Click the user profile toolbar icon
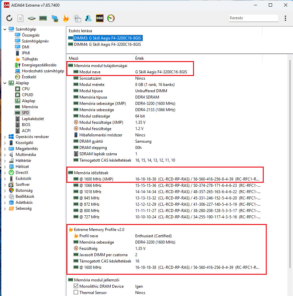Image resolution: width=293 pixels, height=296 pixels. (88, 18)
